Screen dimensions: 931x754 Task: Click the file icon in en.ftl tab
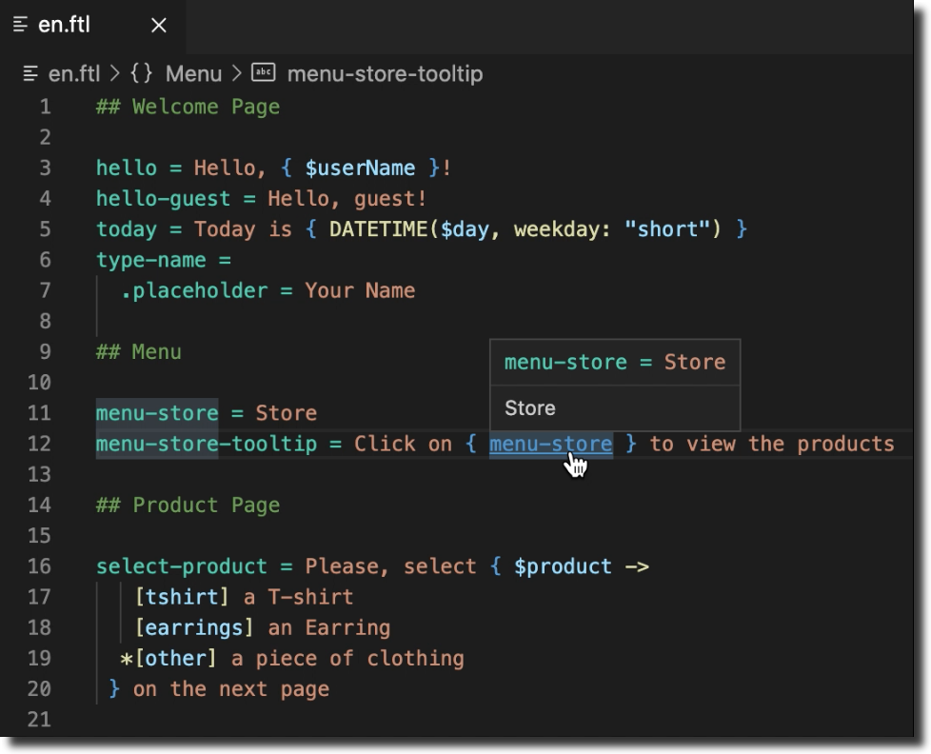click(x=21, y=25)
